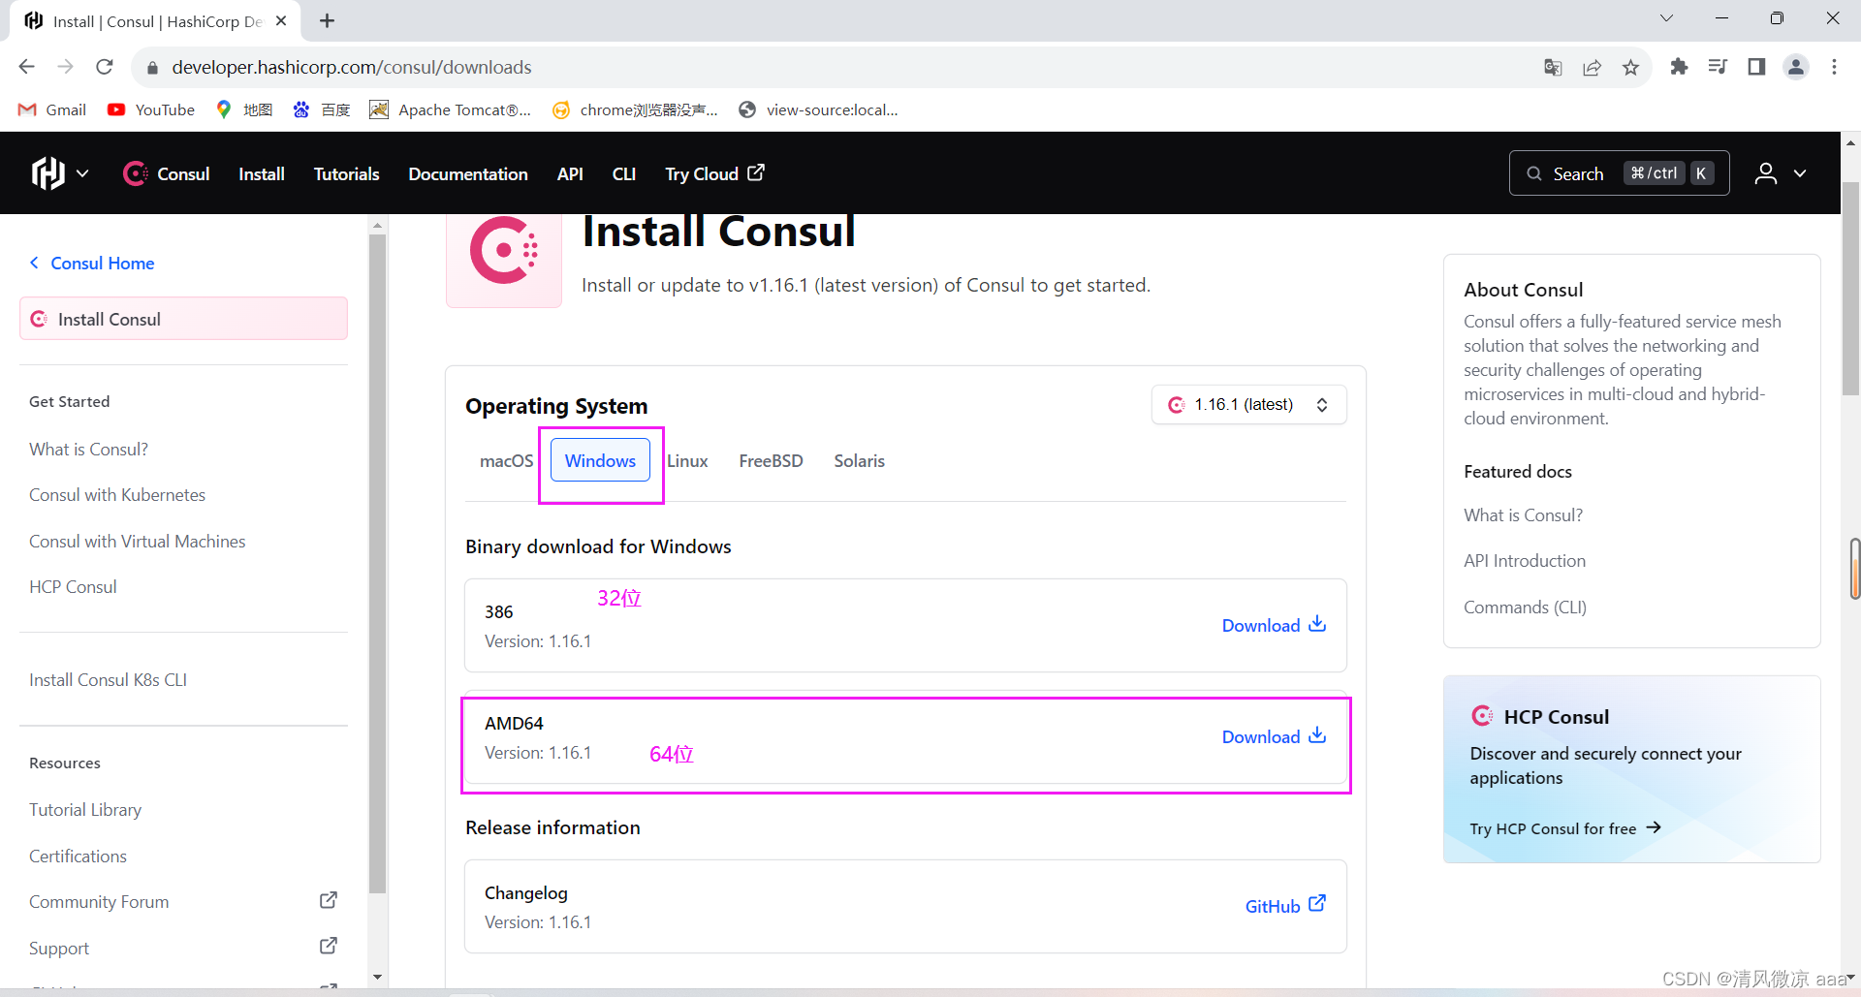
Task: Open API Introduction featured doc
Action: tap(1525, 561)
